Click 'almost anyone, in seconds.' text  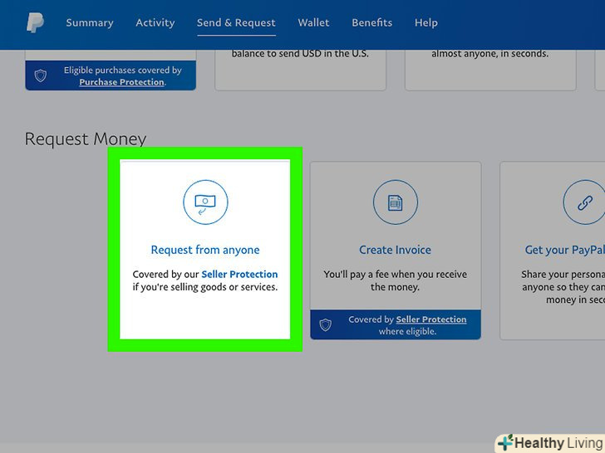coord(490,54)
